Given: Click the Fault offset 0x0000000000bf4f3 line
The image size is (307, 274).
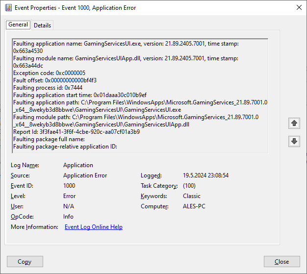Looking at the screenshot, I should [55, 80].
